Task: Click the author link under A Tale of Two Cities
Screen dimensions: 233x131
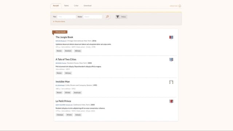Action: pyautogui.click(x=61, y=63)
